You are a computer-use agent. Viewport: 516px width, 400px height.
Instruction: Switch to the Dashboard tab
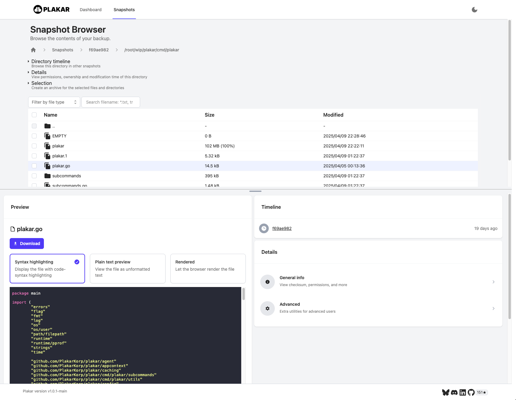click(90, 10)
